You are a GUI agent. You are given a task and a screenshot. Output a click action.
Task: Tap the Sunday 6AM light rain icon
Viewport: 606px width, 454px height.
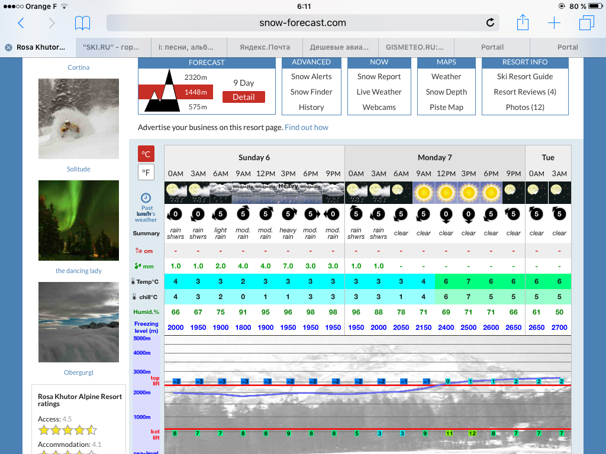[x=221, y=193]
